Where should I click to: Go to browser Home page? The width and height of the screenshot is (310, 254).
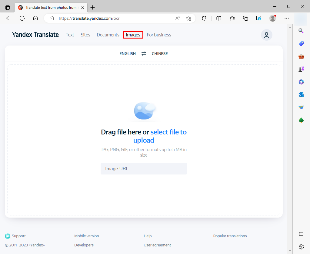point(35,18)
